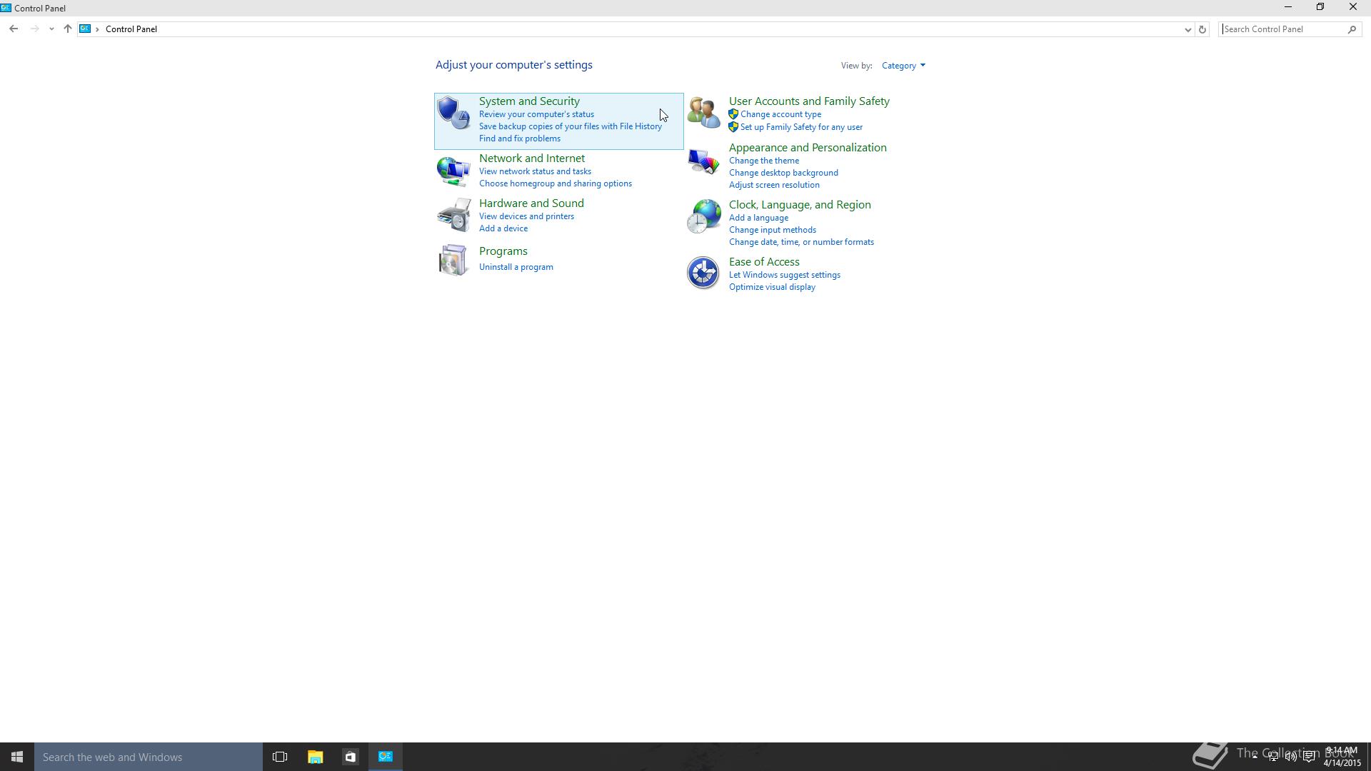Image resolution: width=1371 pixels, height=771 pixels.
Task: Open the Ease of Access icon
Action: (703, 273)
